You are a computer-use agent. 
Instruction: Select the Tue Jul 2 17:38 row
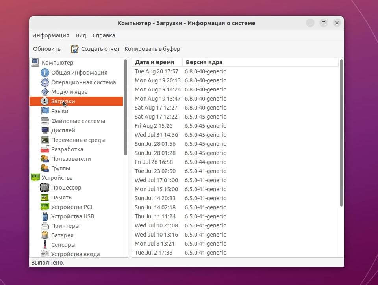(x=235, y=253)
